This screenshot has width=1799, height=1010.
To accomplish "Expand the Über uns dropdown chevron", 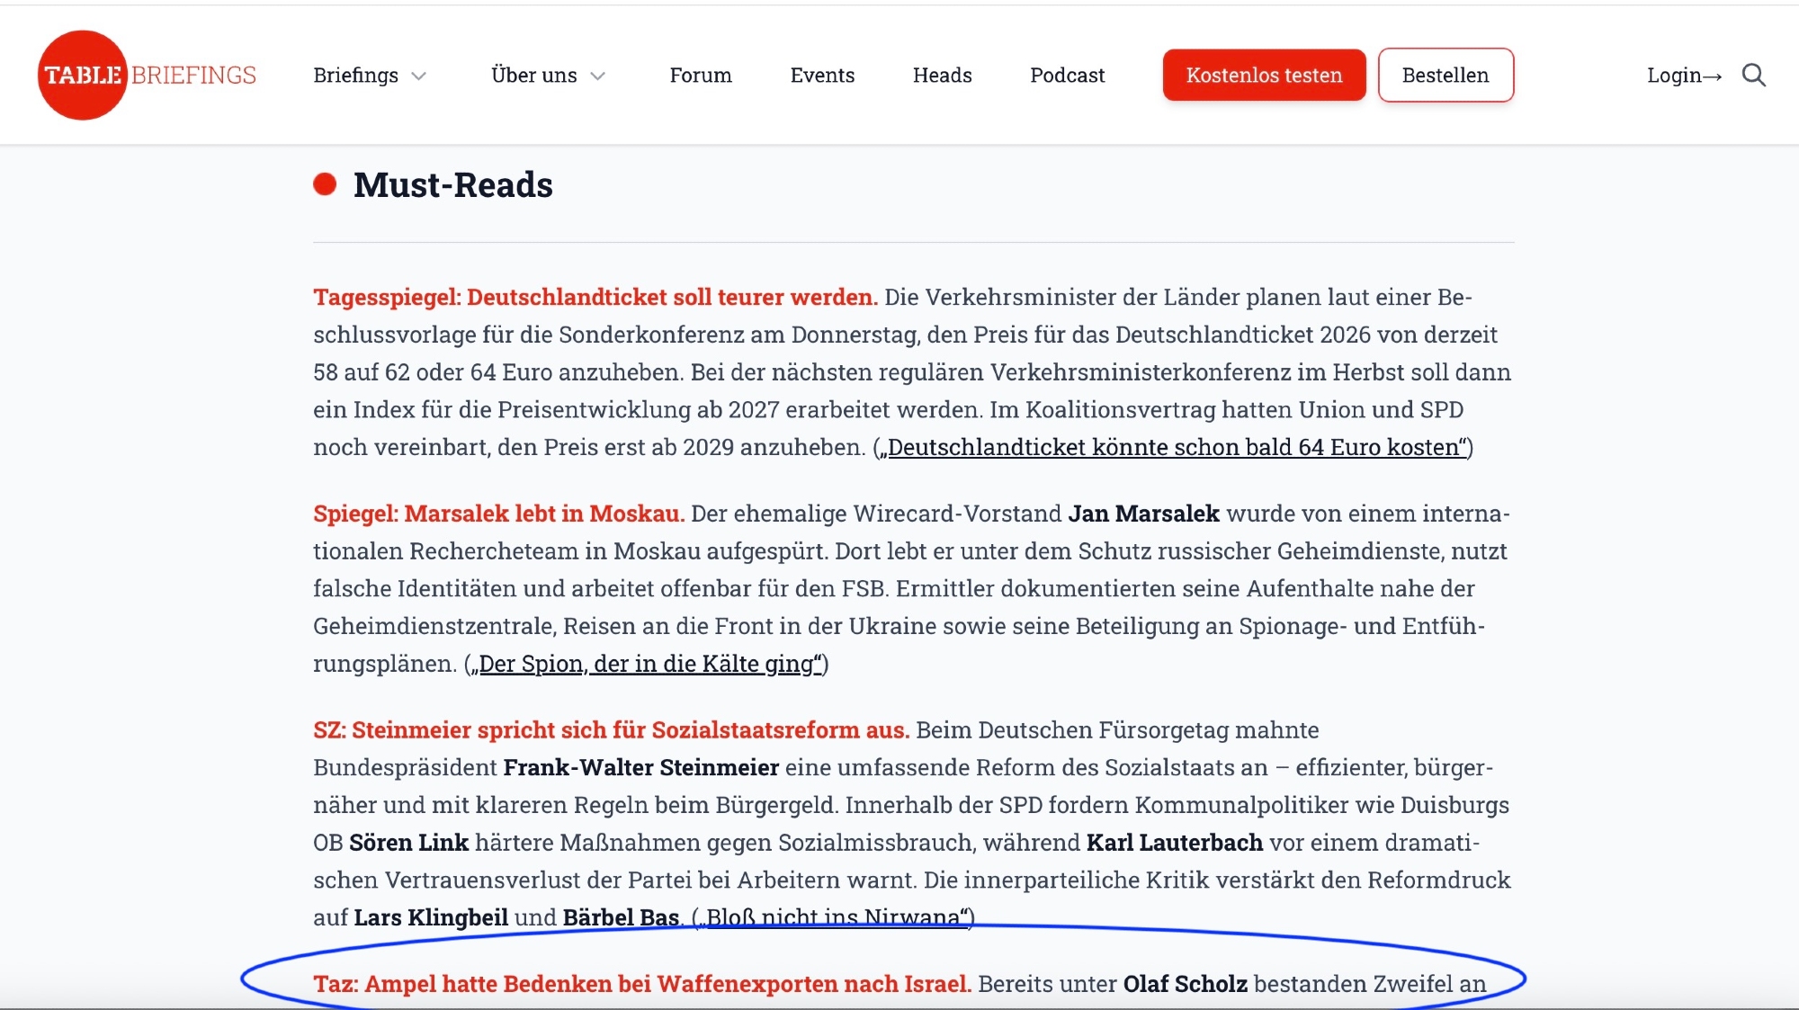I will 598,76.
